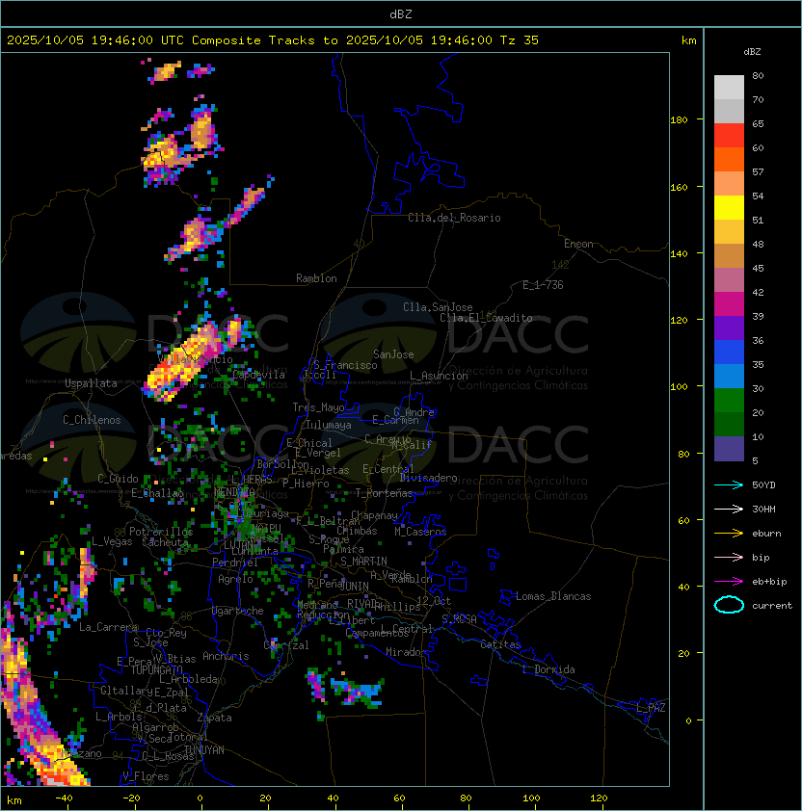Click the pink bip arrow in legend
The width and height of the screenshot is (802, 811).
(729, 557)
